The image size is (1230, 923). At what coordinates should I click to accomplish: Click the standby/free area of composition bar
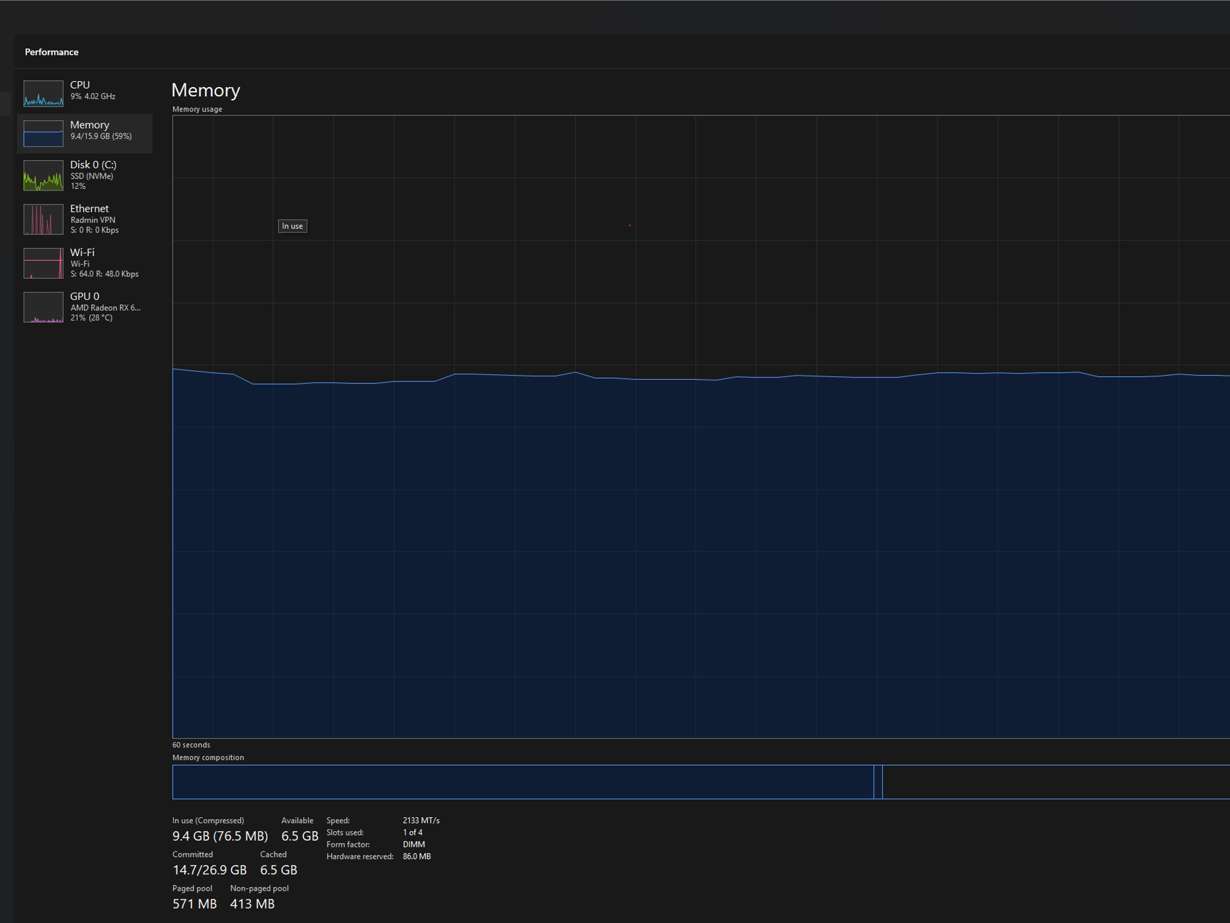pos(1056,782)
